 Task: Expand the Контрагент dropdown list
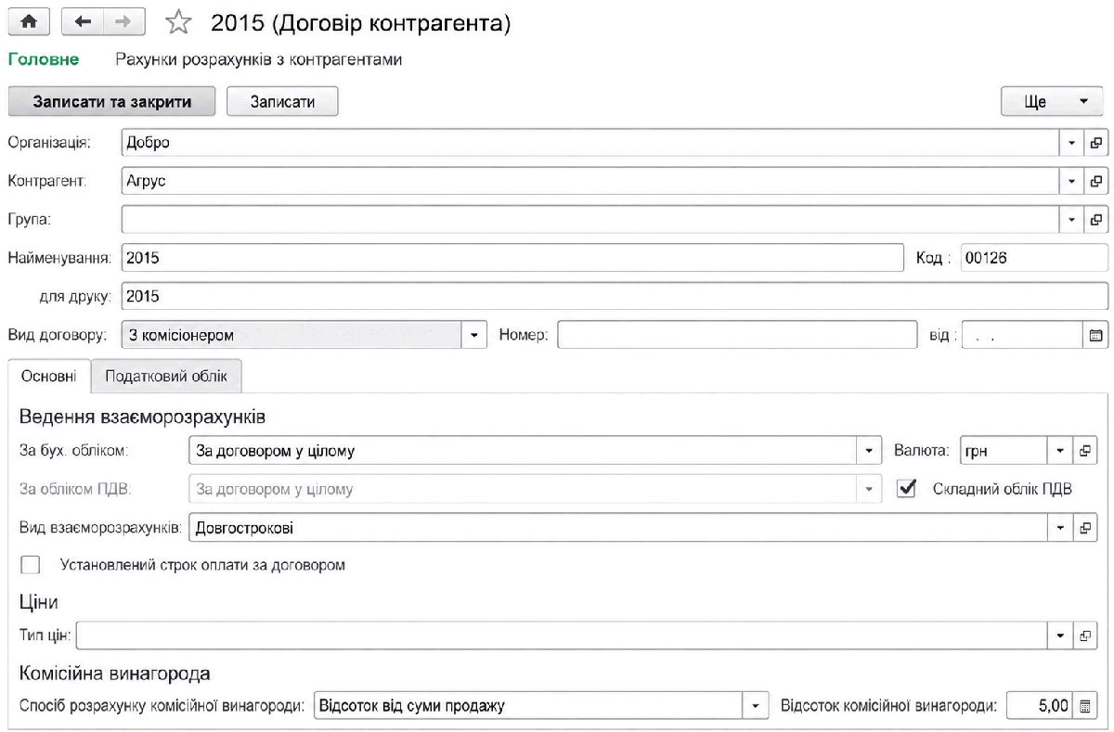tap(1071, 181)
